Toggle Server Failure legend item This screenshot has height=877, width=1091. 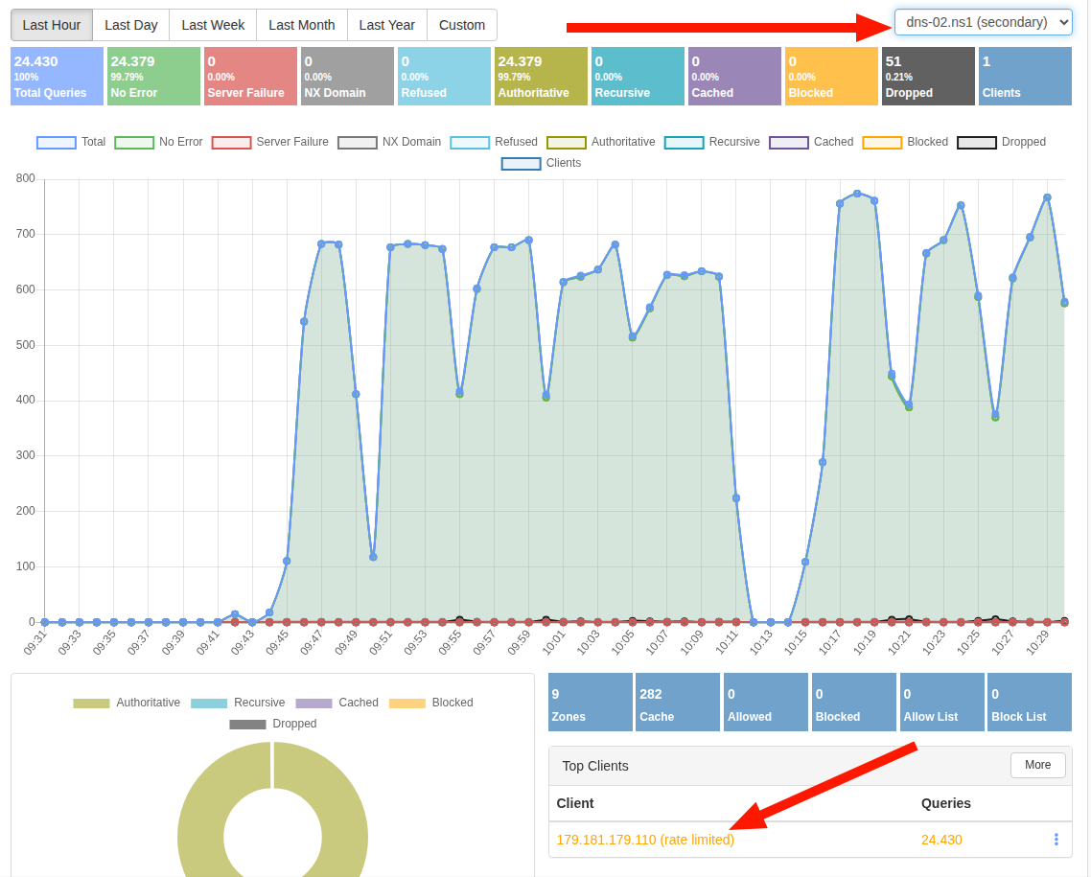coord(270,142)
